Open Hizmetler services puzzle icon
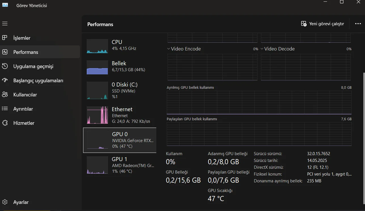365x211 pixels. point(5,123)
